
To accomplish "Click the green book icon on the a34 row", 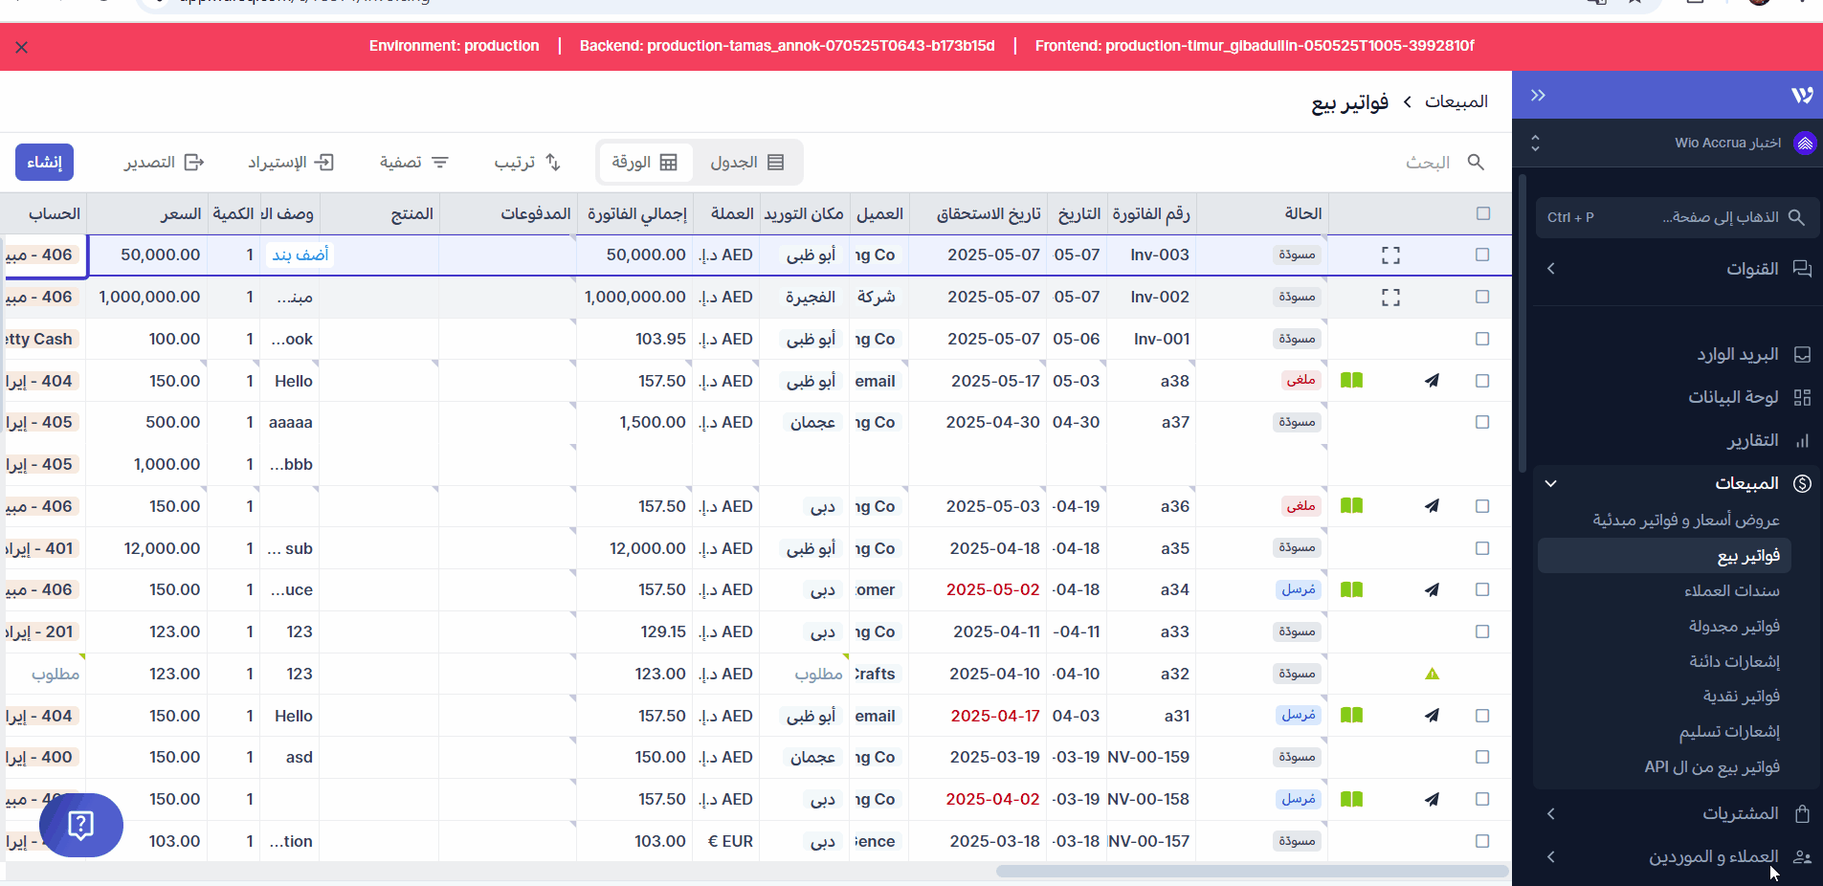I will pyautogui.click(x=1351, y=590).
